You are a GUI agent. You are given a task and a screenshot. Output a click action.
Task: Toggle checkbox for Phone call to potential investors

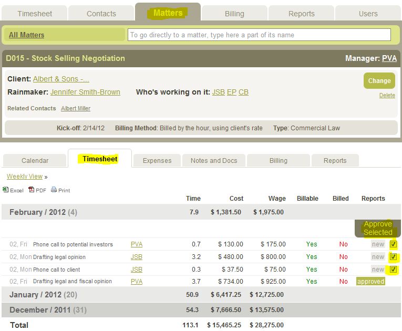[394, 244]
